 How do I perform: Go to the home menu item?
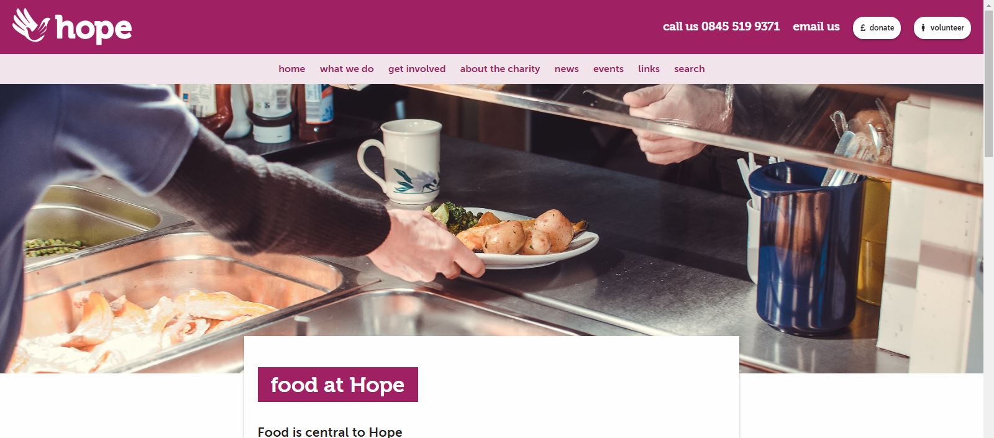[292, 69]
